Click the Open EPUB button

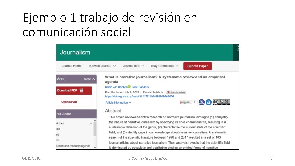pyautogui.click(x=74, y=102)
